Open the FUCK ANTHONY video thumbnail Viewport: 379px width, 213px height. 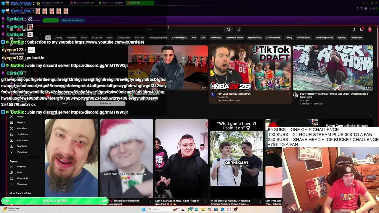coord(333,68)
